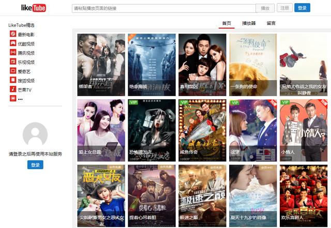331x228 pixels.
Task: Open the 咸鱼传奇 movie poster
Action: 202,130
